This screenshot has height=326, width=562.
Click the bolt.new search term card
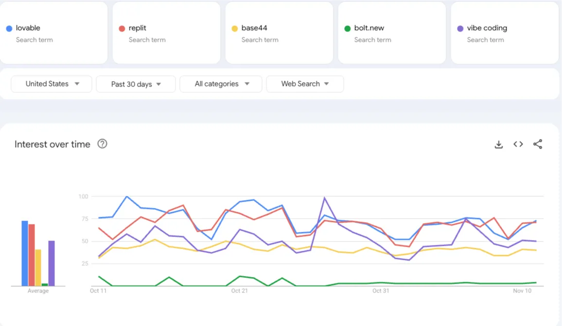[x=392, y=33]
